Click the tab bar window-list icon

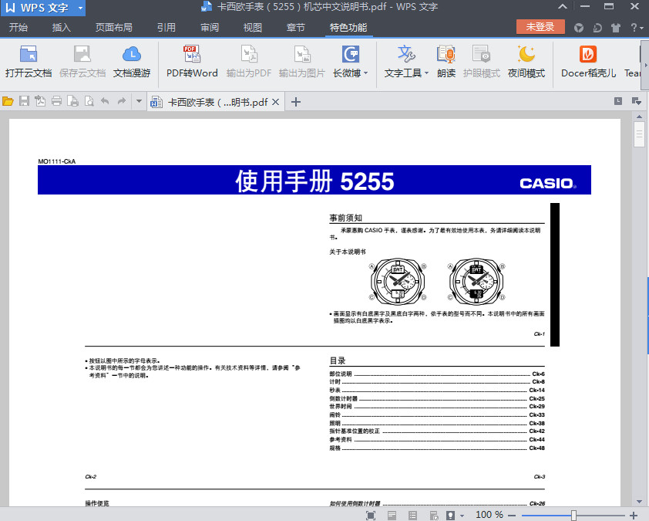[x=618, y=101]
